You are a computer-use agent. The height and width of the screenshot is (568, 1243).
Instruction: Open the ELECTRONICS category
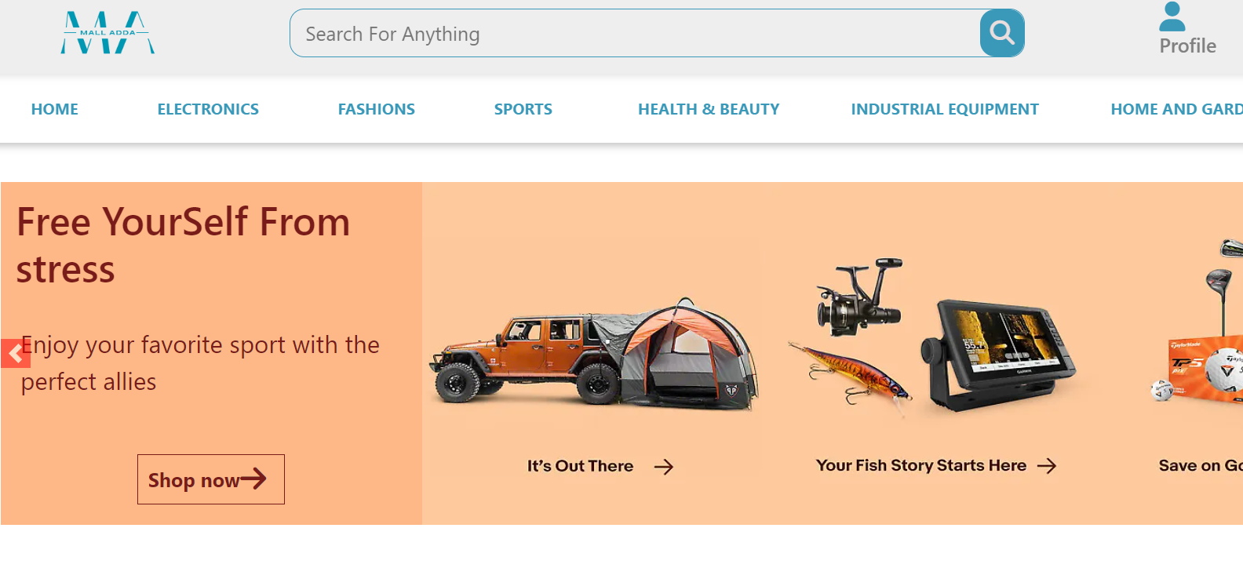click(x=208, y=109)
